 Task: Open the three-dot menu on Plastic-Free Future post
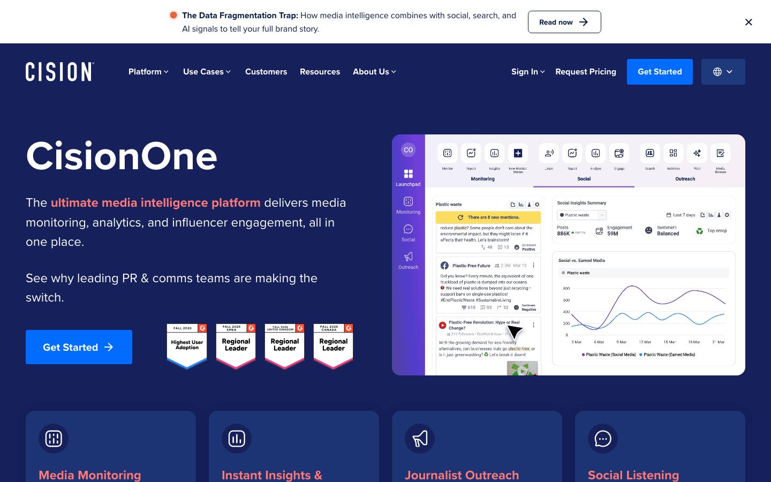533,265
